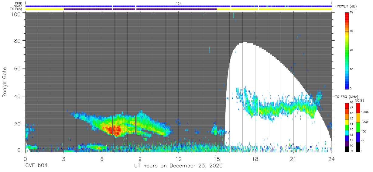Image resolution: width=373 pixels, height=172 pixels.
Task: Click the POWER (dB) color bar
Action: tap(347, 50)
